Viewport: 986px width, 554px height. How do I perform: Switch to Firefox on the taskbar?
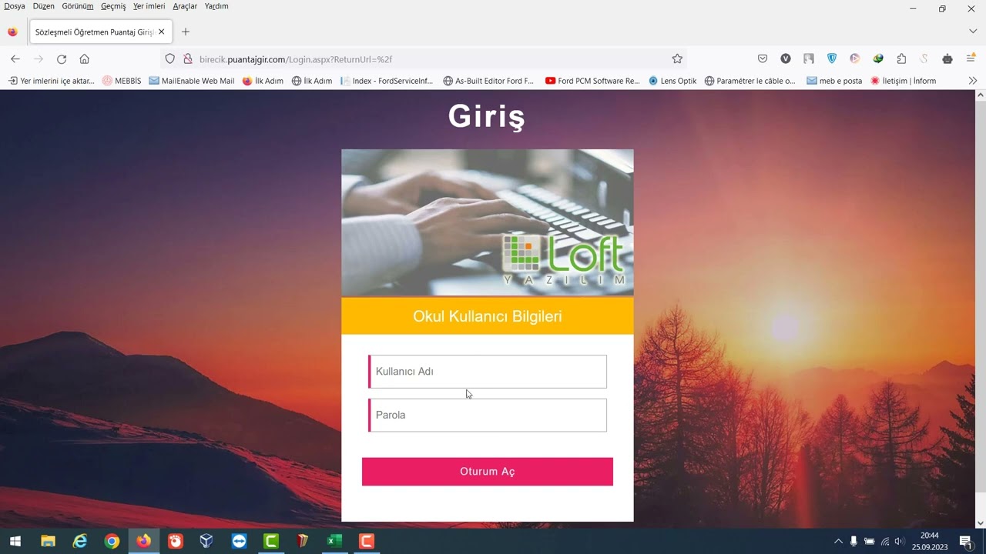pyautogui.click(x=144, y=541)
